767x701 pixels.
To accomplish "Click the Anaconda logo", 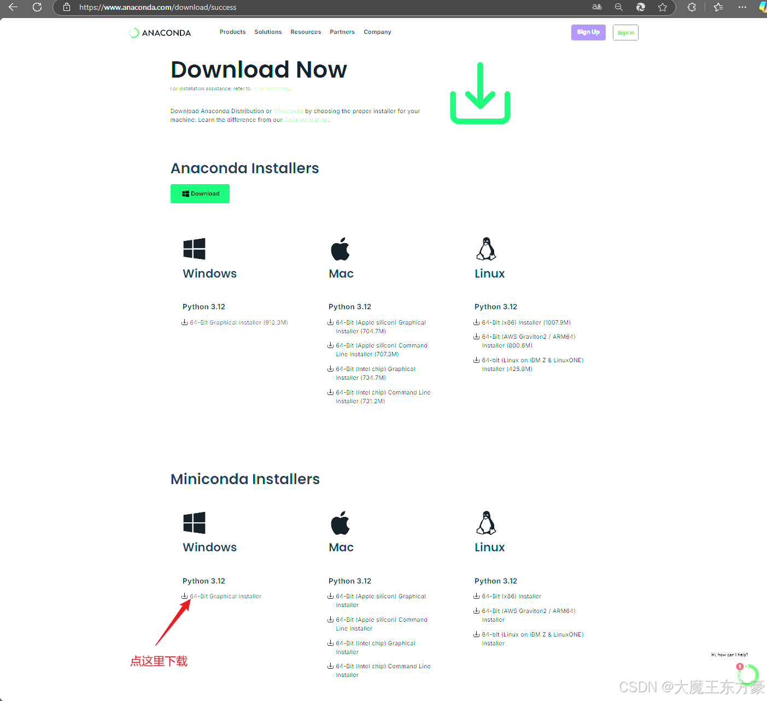I will tap(160, 33).
